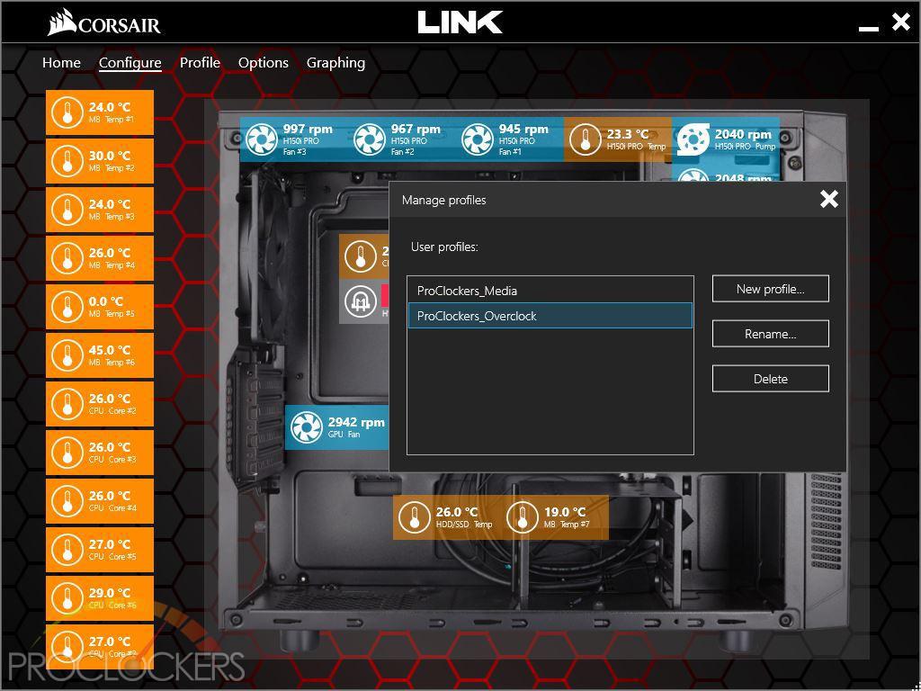Screen dimensions: 921x691
Task: Select the MB Temp #5 tile showing 0.0 °C
Action: point(100,307)
